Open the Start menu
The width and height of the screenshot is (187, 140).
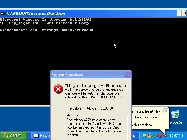(14, 136)
